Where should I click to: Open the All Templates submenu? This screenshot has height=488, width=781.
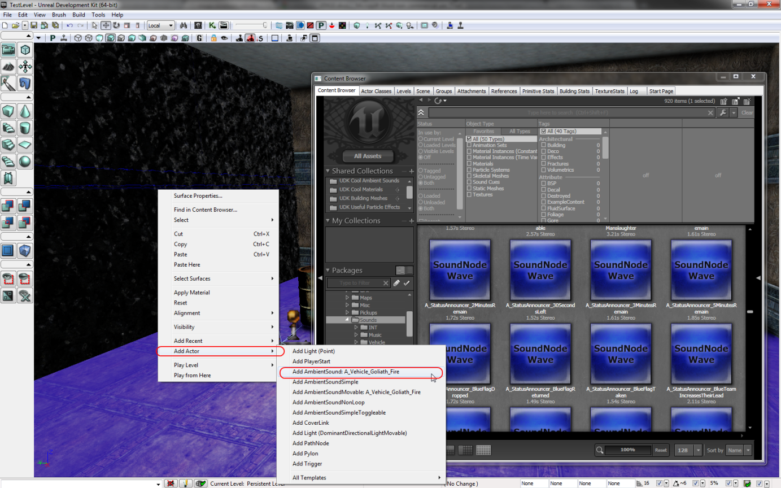366,478
